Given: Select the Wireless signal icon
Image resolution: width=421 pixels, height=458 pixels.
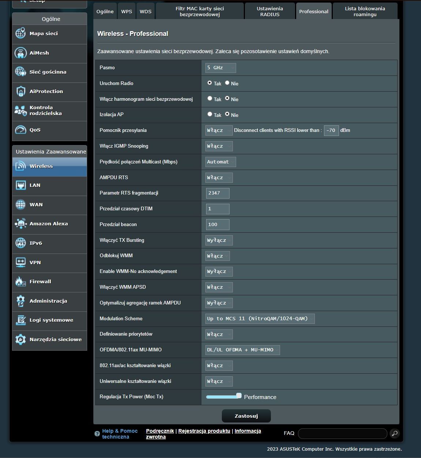Looking at the screenshot, I should (x=21, y=166).
